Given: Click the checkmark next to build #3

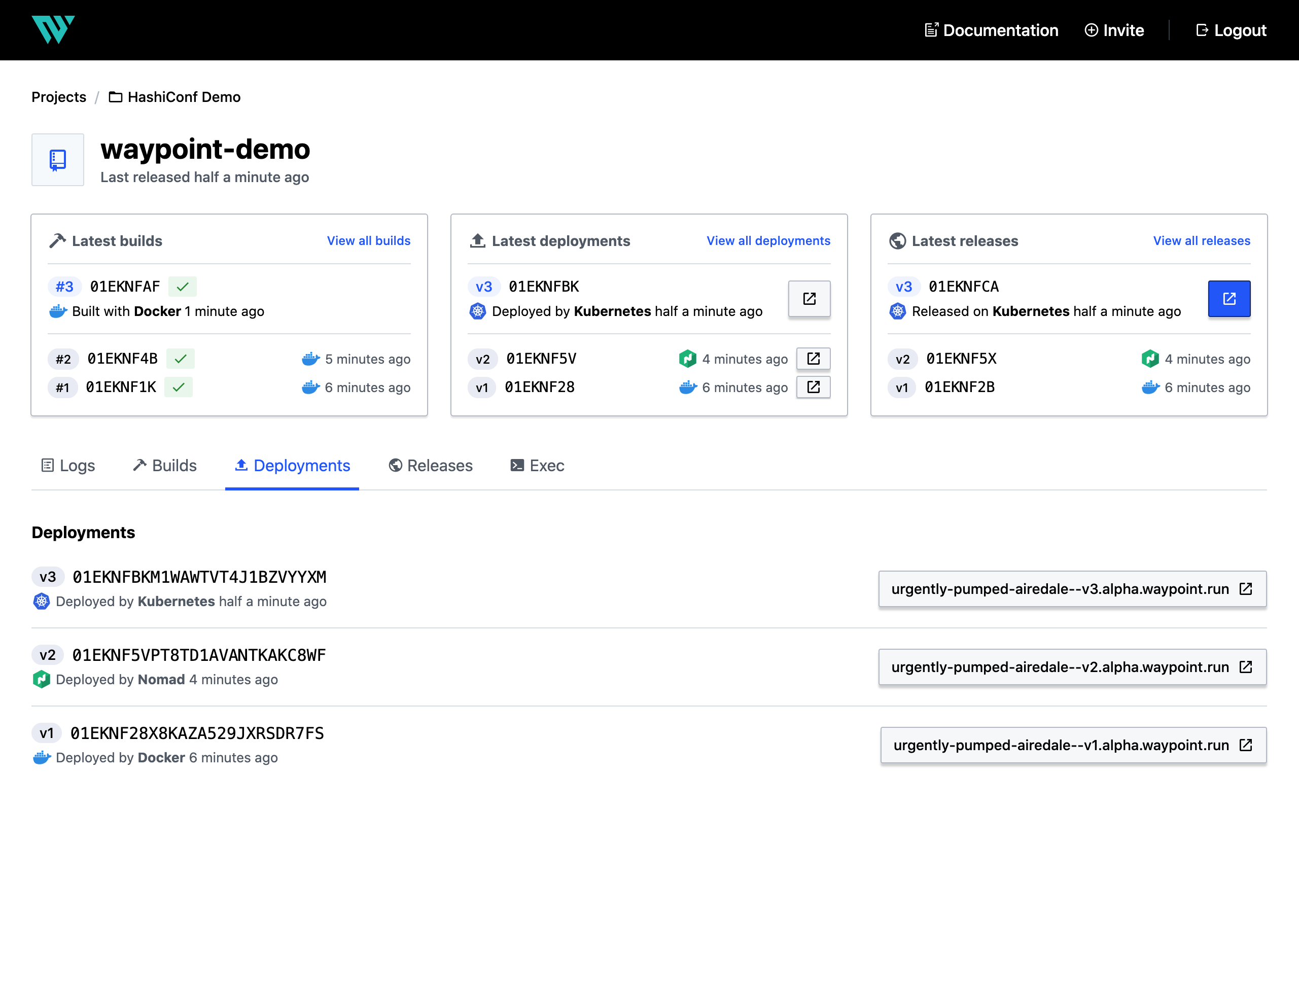Looking at the screenshot, I should (x=182, y=286).
